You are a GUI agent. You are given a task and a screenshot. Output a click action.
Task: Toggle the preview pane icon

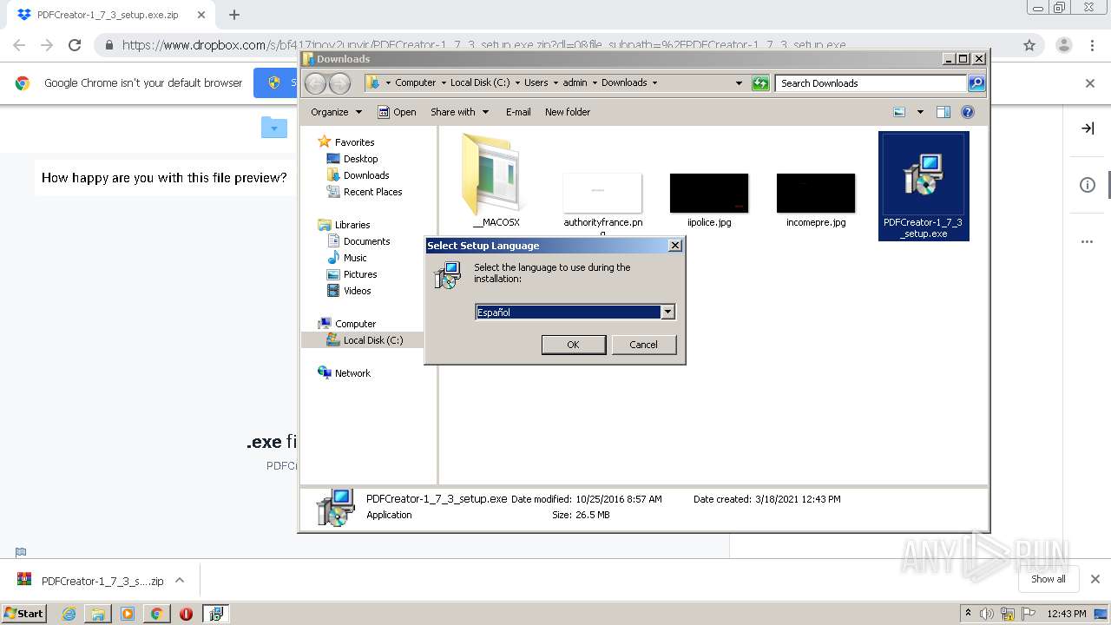click(x=943, y=112)
